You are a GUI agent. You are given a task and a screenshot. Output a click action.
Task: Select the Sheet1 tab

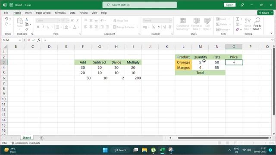point(27,138)
